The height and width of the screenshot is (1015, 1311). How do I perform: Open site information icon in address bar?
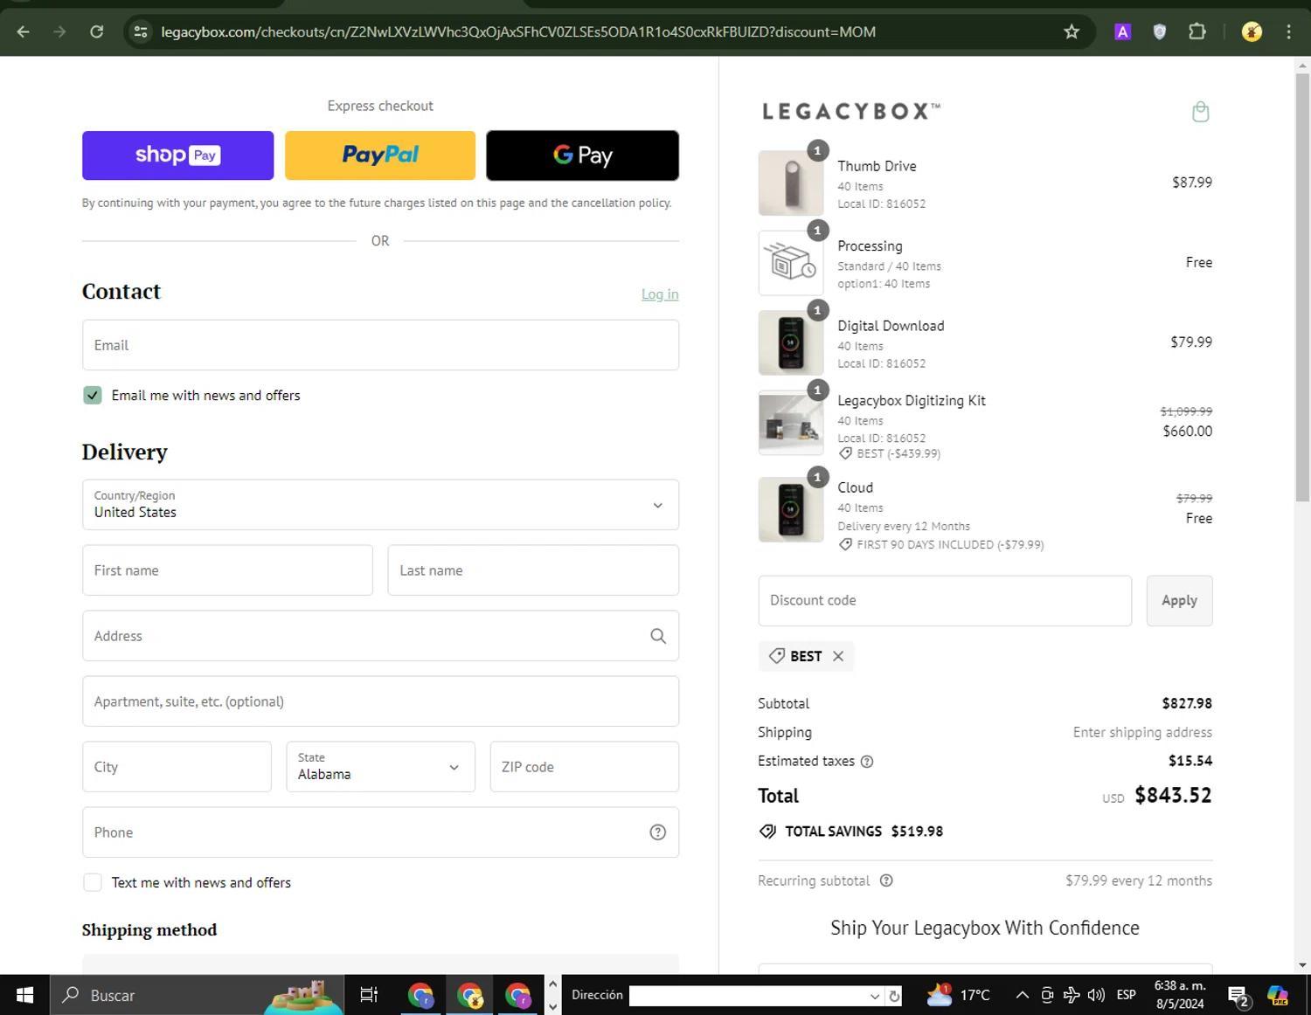(x=140, y=31)
